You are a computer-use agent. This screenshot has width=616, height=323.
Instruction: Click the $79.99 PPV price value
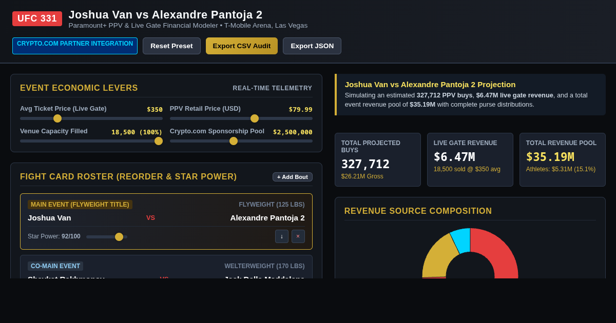pyautogui.click(x=300, y=109)
